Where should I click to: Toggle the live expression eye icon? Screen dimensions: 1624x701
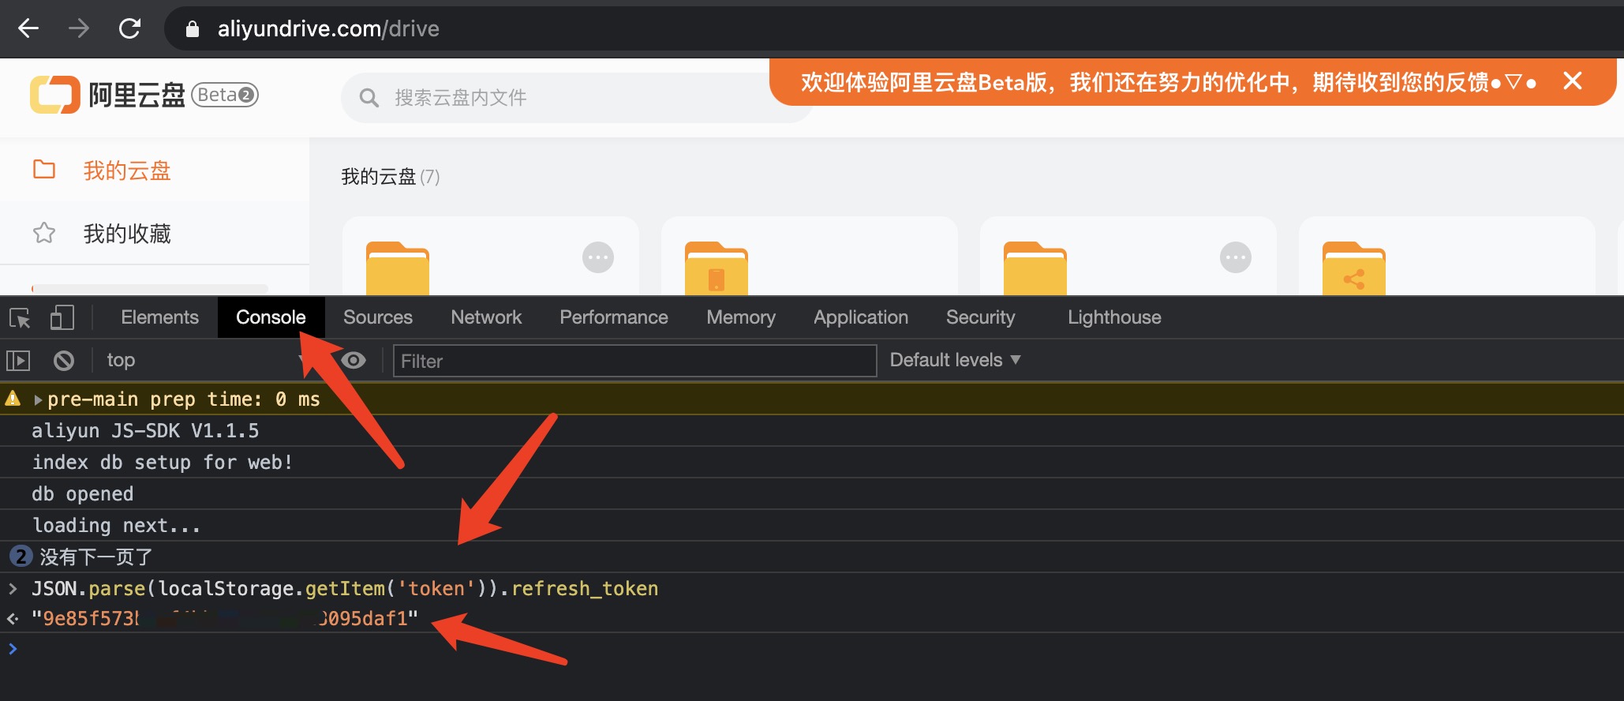(x=353, y=361)
